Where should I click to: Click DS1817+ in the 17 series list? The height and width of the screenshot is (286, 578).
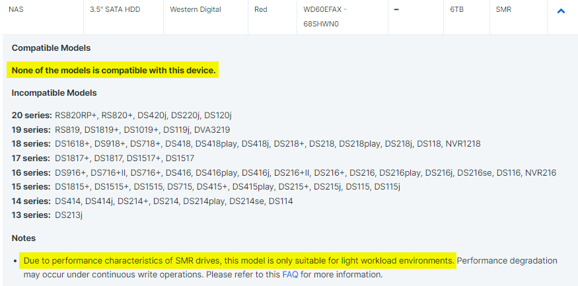coord(72,159)
